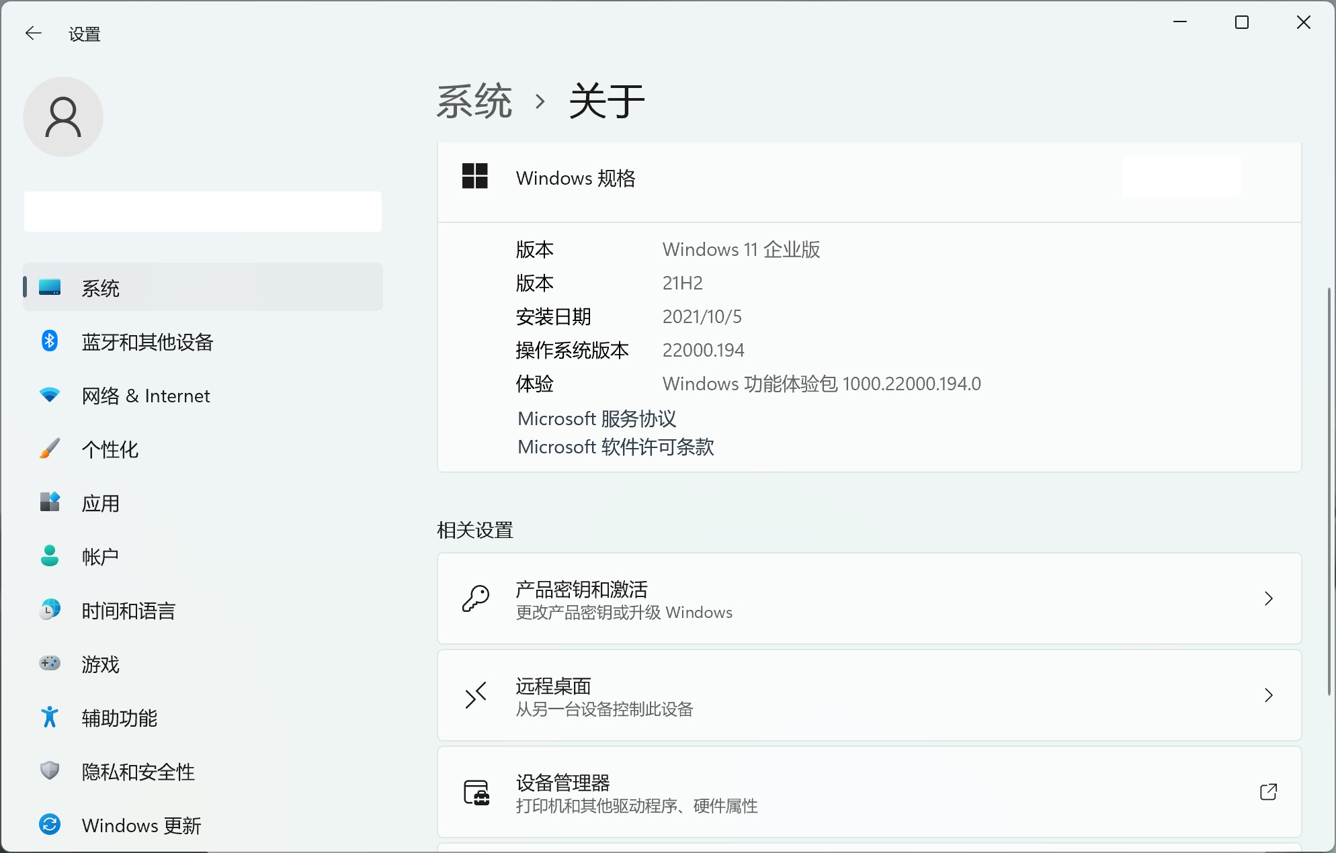Open 个性化 using the paintbrush icon

pyautogui.click(x=49, y=449)
